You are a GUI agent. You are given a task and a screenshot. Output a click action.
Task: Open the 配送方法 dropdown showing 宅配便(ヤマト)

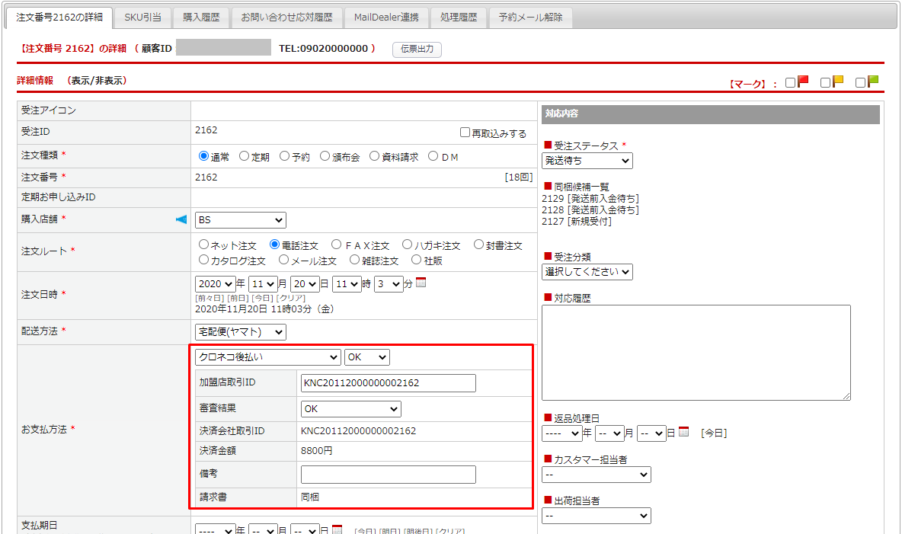(240, 332)
